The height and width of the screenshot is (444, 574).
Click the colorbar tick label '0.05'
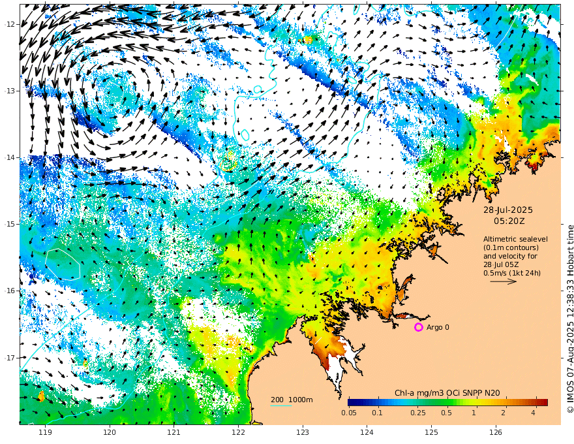pyautogui.click(x=349, y=413)
